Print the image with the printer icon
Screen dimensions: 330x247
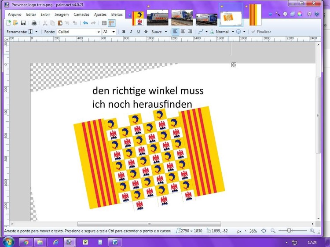(x=34, y=23)
